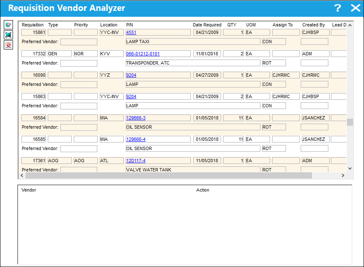Select requisition number 15861 field
This screenshot has width=364, height=267.
point(34,32)
